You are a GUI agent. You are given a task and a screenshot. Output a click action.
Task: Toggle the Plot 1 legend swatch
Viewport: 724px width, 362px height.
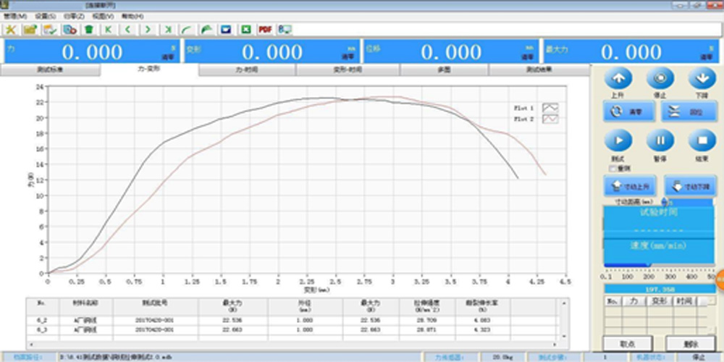click(x=550, y=108)
